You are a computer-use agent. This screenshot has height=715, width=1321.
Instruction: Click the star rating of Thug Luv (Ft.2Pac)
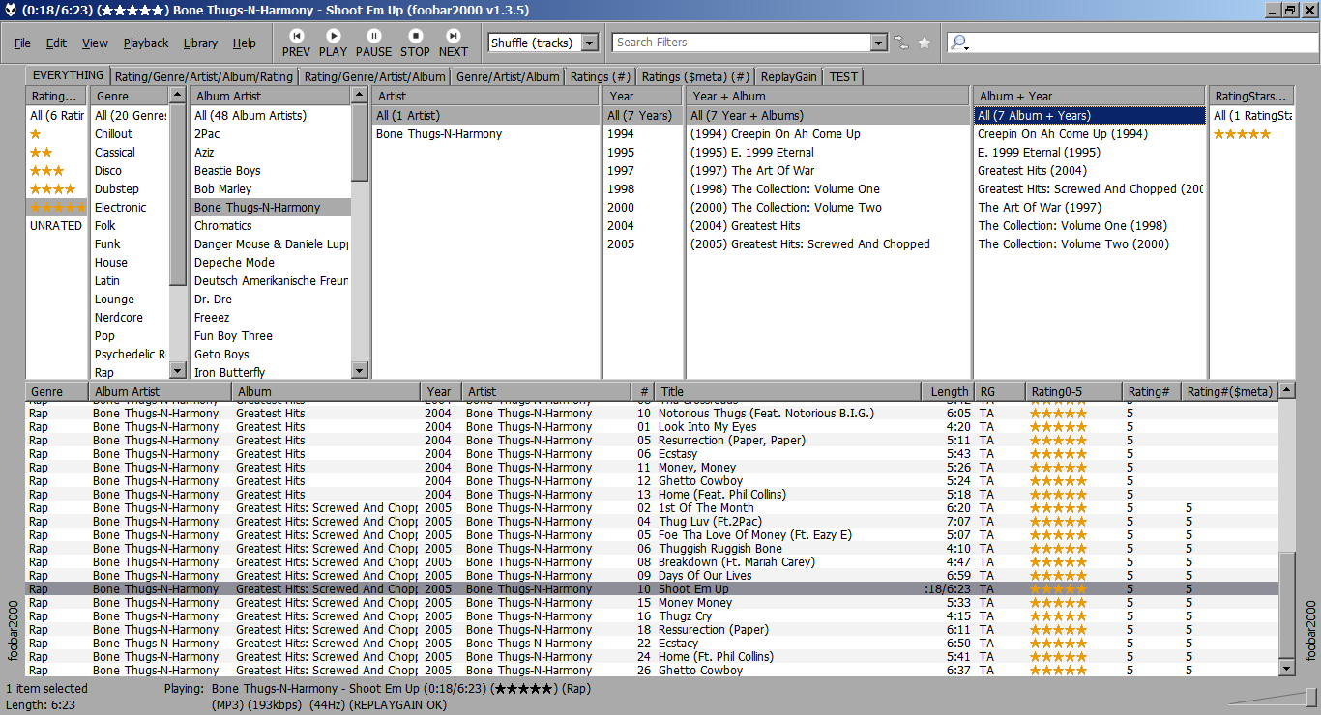(1058, 522)
